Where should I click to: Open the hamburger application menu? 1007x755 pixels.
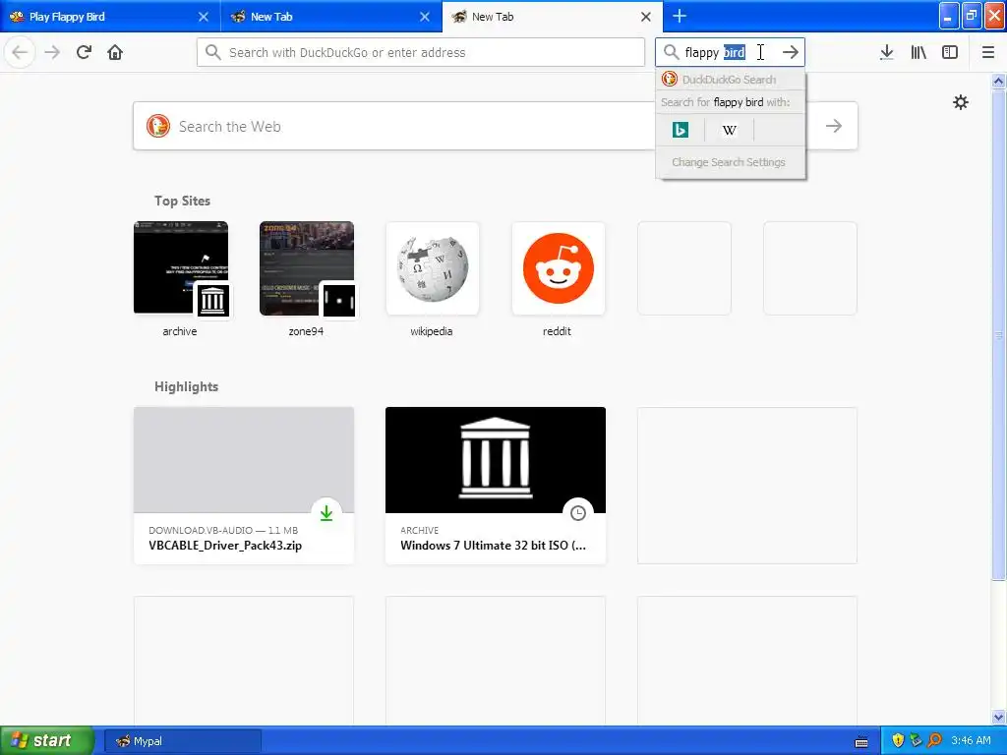pyautogui.click(x=988, y=52)
